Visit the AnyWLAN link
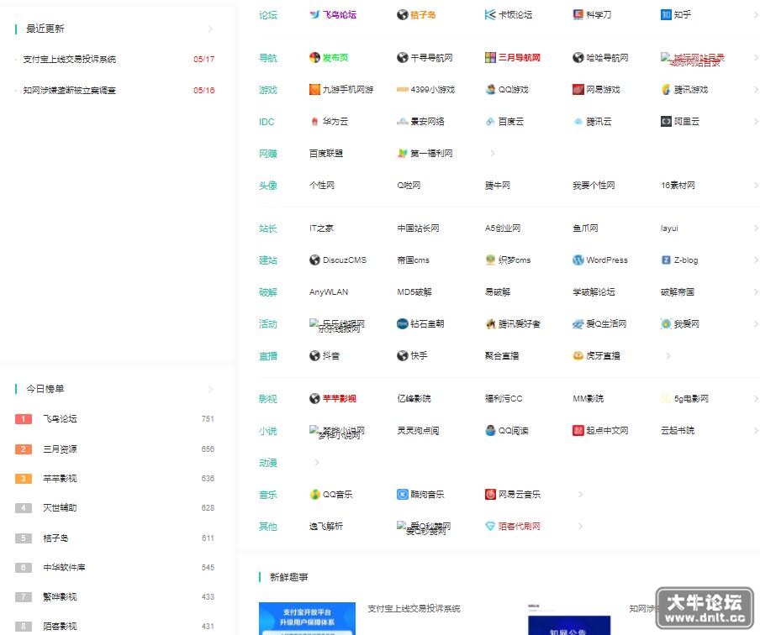 coord(329,292)
